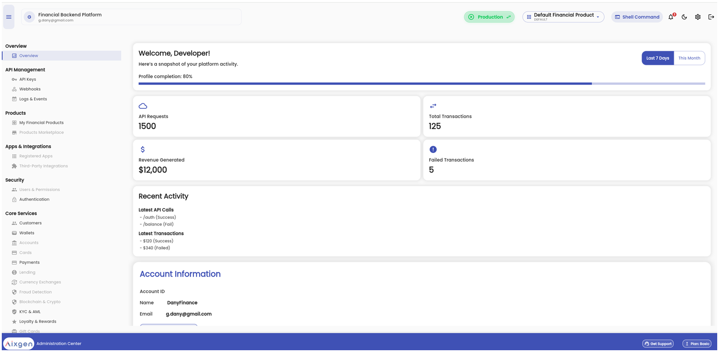Click the Revenue Generated dollar icon
This screenshot has width=719, height=352.
coord(142,149)
